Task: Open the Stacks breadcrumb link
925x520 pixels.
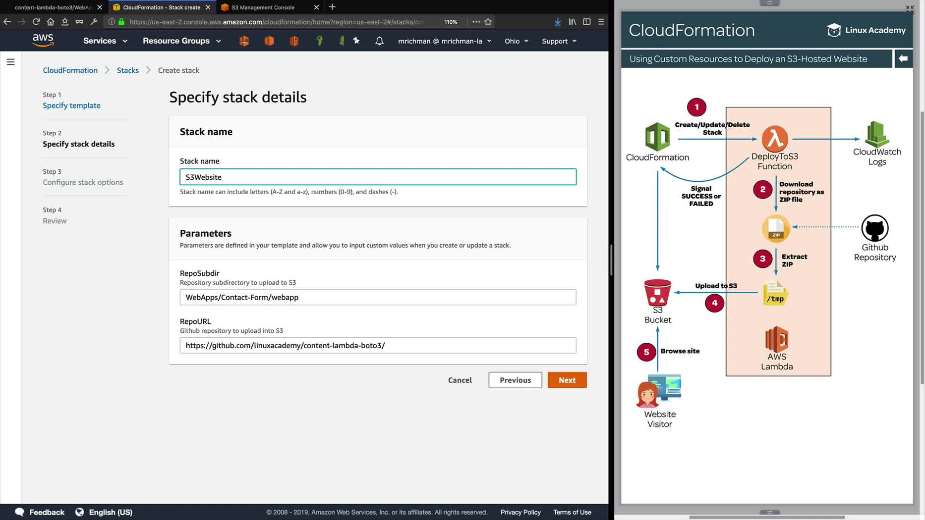Action: [x=127, y=70]
